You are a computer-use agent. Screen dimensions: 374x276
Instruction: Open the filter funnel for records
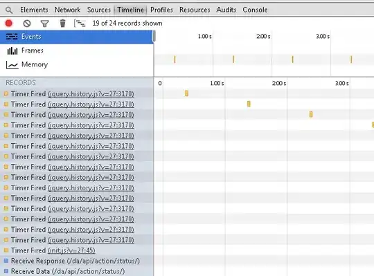click(44, 24)
